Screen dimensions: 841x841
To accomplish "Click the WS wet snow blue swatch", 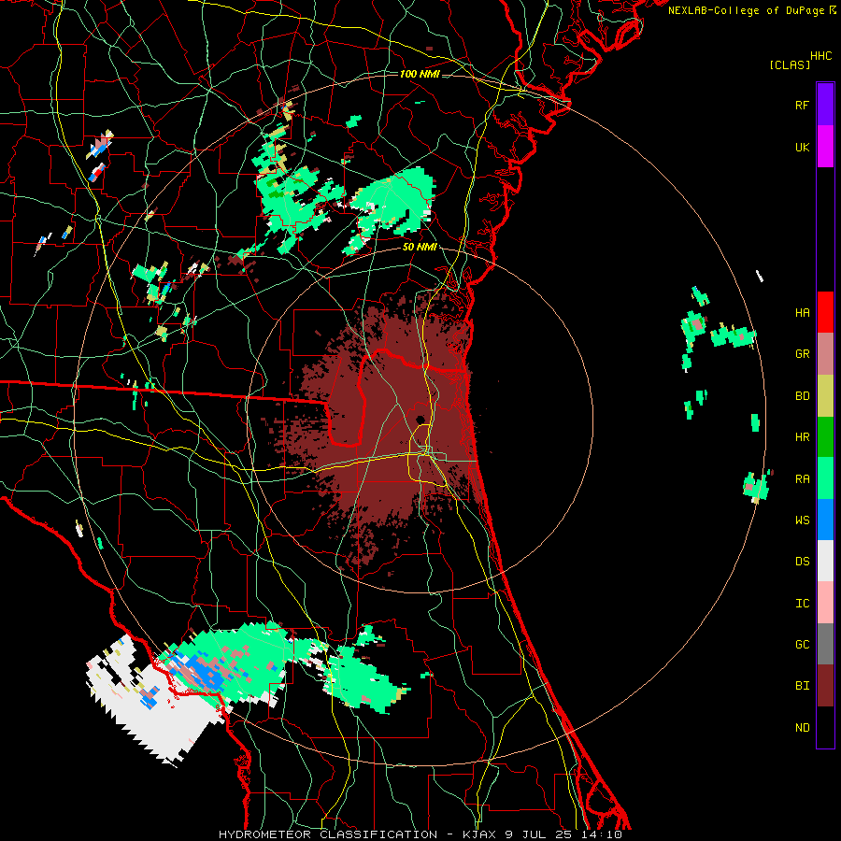I will tap(825, 520).
